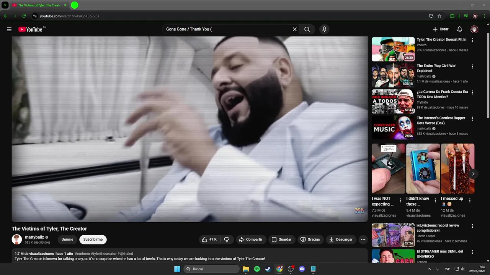This screenshot has width=490, height=275.
Task: Click the Suscribirme button
Action: 93,239
